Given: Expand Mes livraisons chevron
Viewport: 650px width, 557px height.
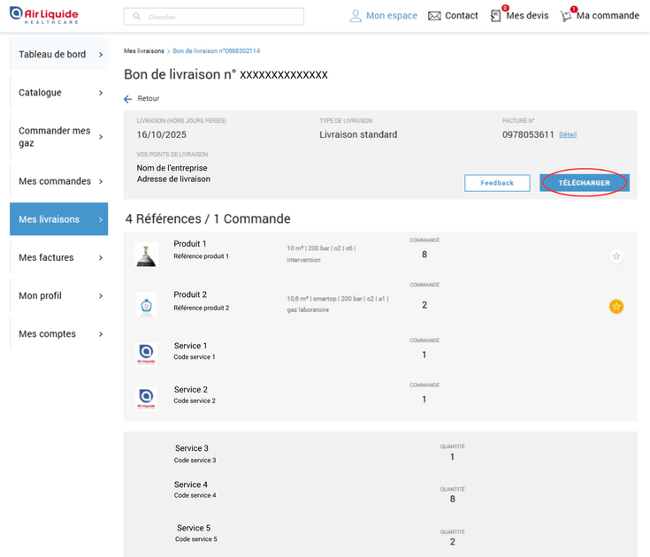Looking at the screenshot, I should coord(101,219).
